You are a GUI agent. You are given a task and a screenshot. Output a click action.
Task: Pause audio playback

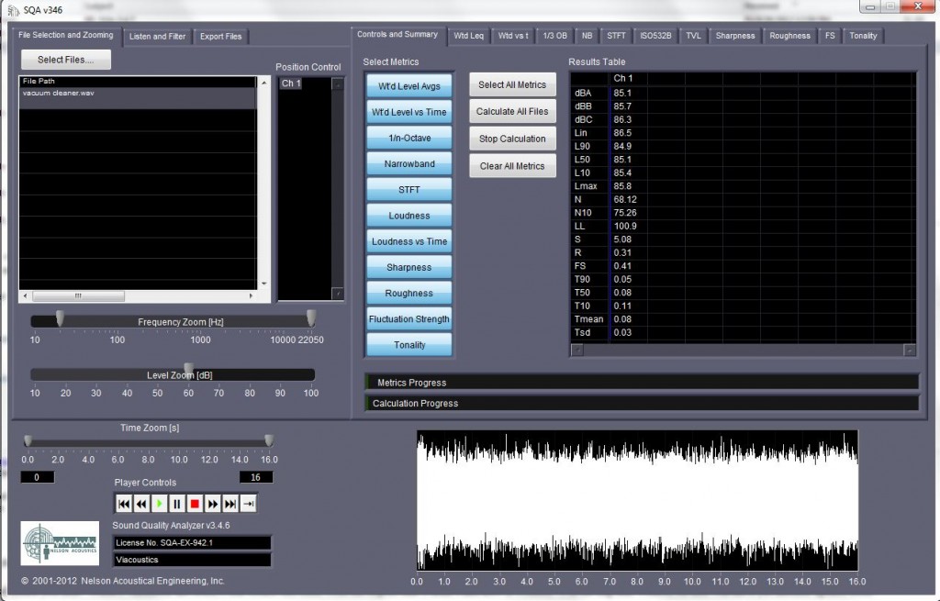point(176,503)
